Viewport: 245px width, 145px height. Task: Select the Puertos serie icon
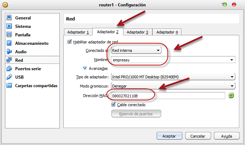point(9,69)
